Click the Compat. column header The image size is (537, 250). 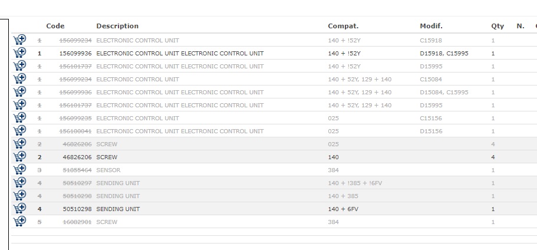(343, 26)
